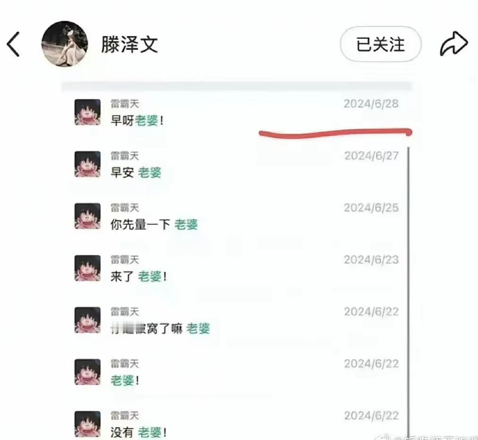Click the green 老婆 link in 早安 老婆
Image resolution: width=478 pixels, height=440 pixels.
click(x=149, y=173)
